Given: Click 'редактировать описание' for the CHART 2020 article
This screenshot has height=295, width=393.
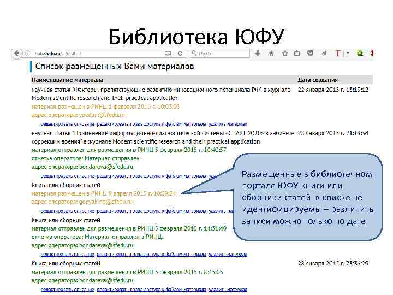Looking at the screenshot, I should coord(68,176).
